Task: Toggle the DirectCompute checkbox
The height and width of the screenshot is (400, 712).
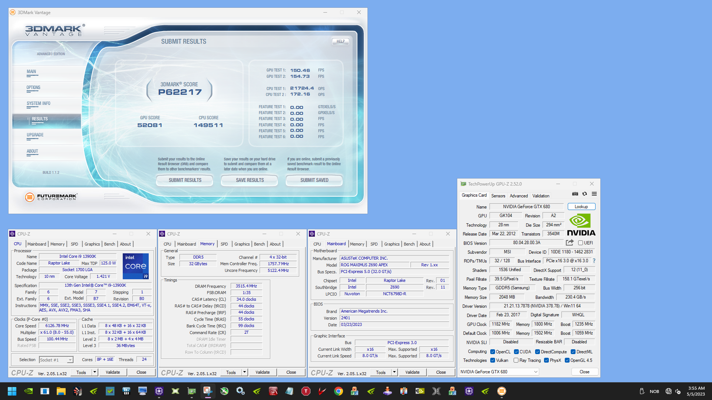Action: click(537, 352)
